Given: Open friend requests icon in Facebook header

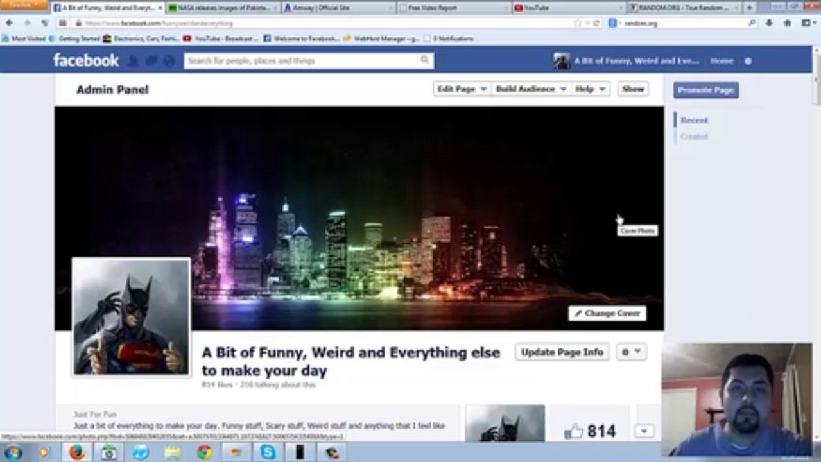Looking at the screenshot, I should tap(133, 61).
